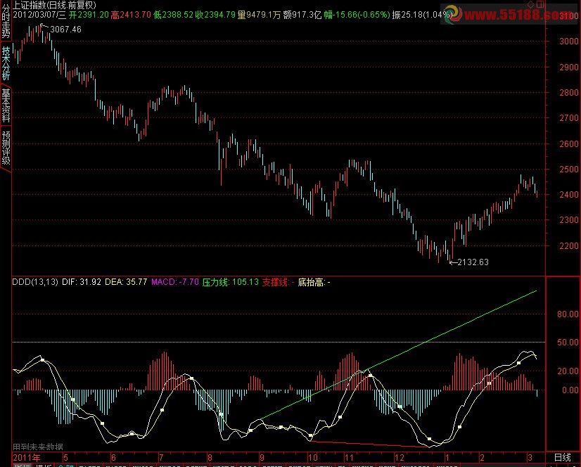Click the DIF: 31.92 indicator value
This screenshot has width=581, height=467.
click(82, 282)
